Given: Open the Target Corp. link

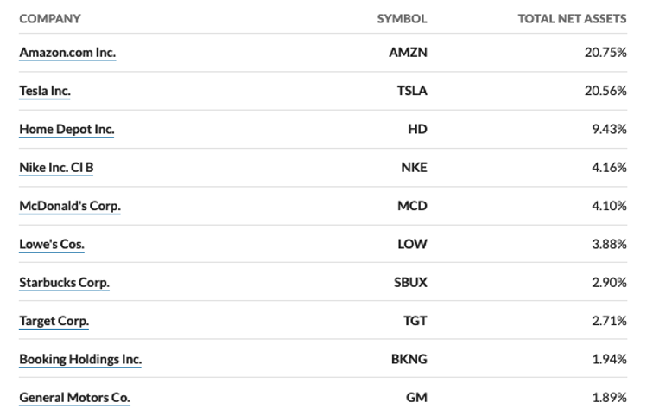Looking at the screenshot, I should tap(54, 322).
